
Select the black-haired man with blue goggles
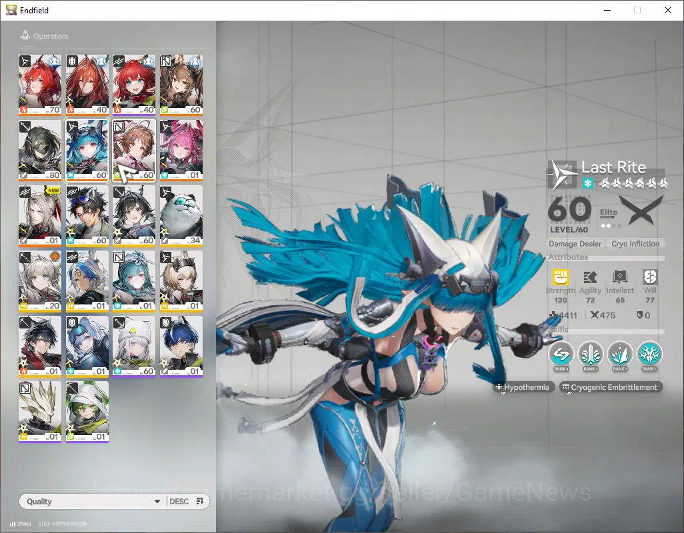coord(87,216)
